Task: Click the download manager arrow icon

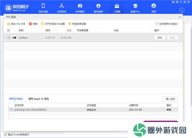Action: click(x=182, y=11)
